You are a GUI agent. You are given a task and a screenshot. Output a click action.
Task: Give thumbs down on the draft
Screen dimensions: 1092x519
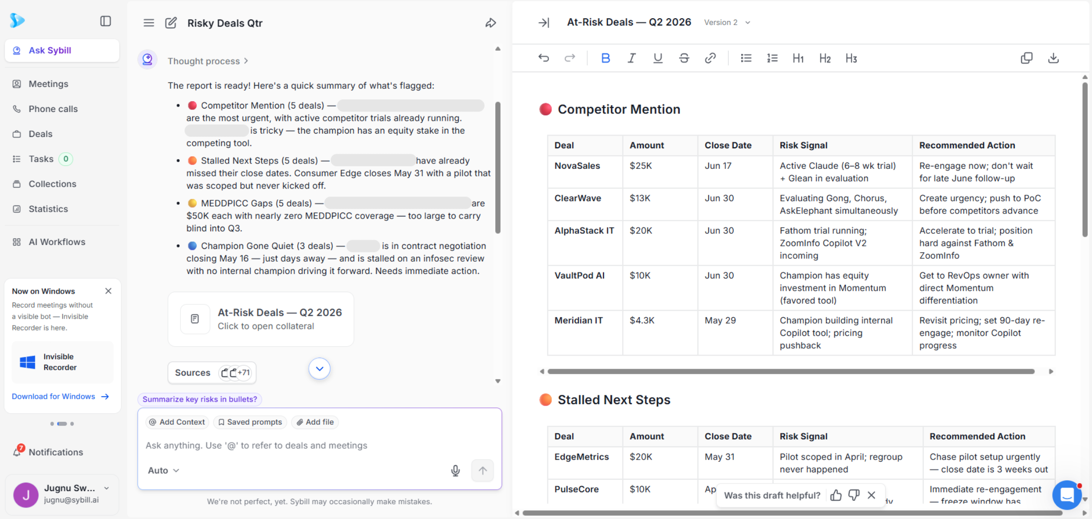tap(854, 495)
